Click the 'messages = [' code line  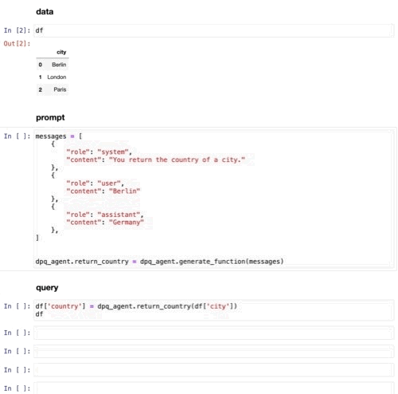tap(59, 136)
